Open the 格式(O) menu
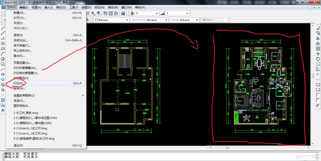Viewport: 321px width, 161px height. click(x=61, y=7)
